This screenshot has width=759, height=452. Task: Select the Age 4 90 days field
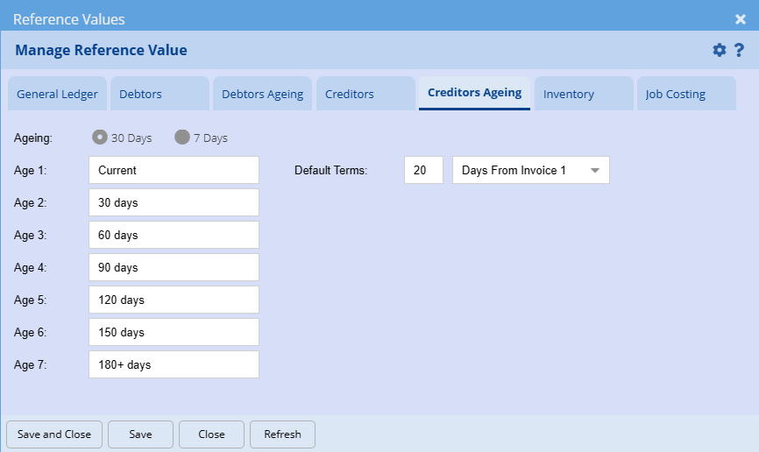click(174, 267)
